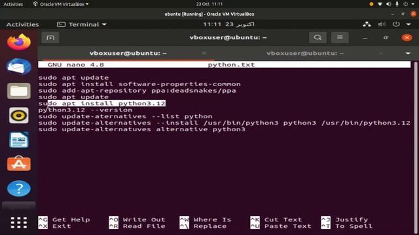Click orange notification dot in host bar
Viewport: 419px width, 235px height.
(x=371, y=4)
